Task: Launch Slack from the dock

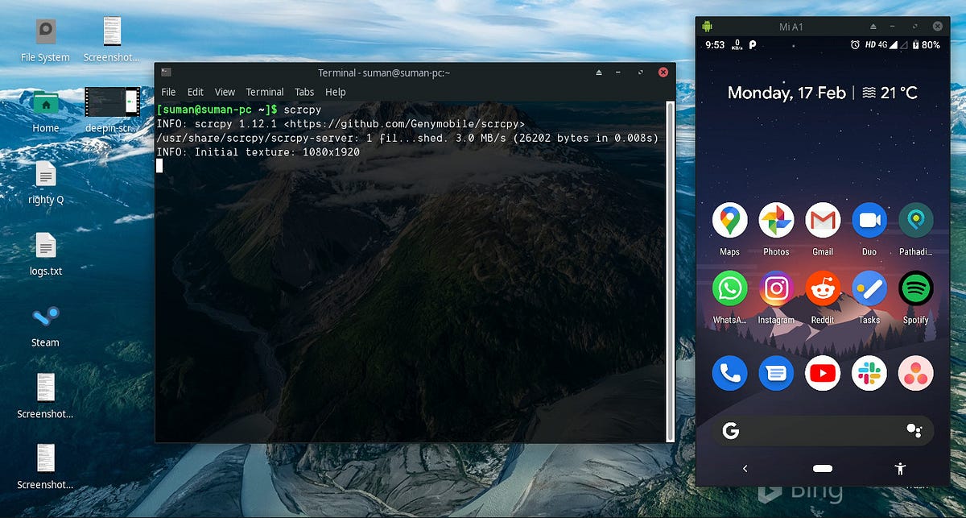Action: click(x=869, y=372)
